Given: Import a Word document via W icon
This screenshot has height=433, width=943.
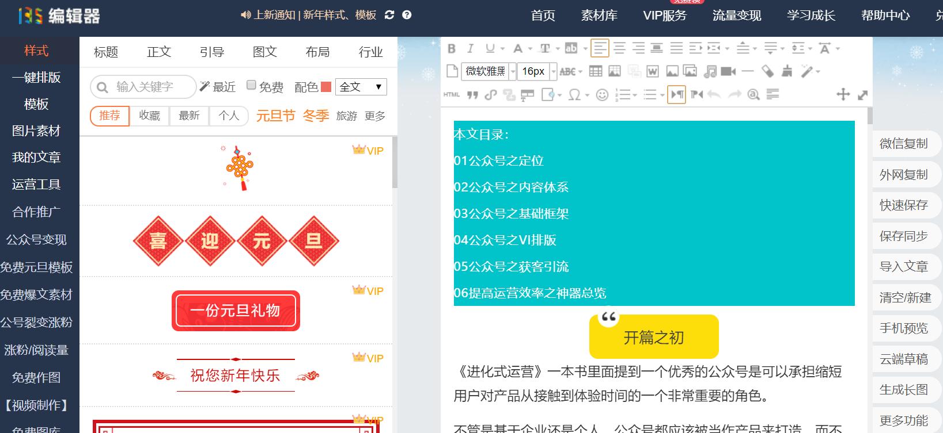Looking at the screenshot, I should click(652, 71).
